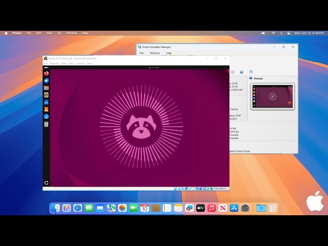
Task: Open File menu of Ubuntu VM window
Action: 46,64
